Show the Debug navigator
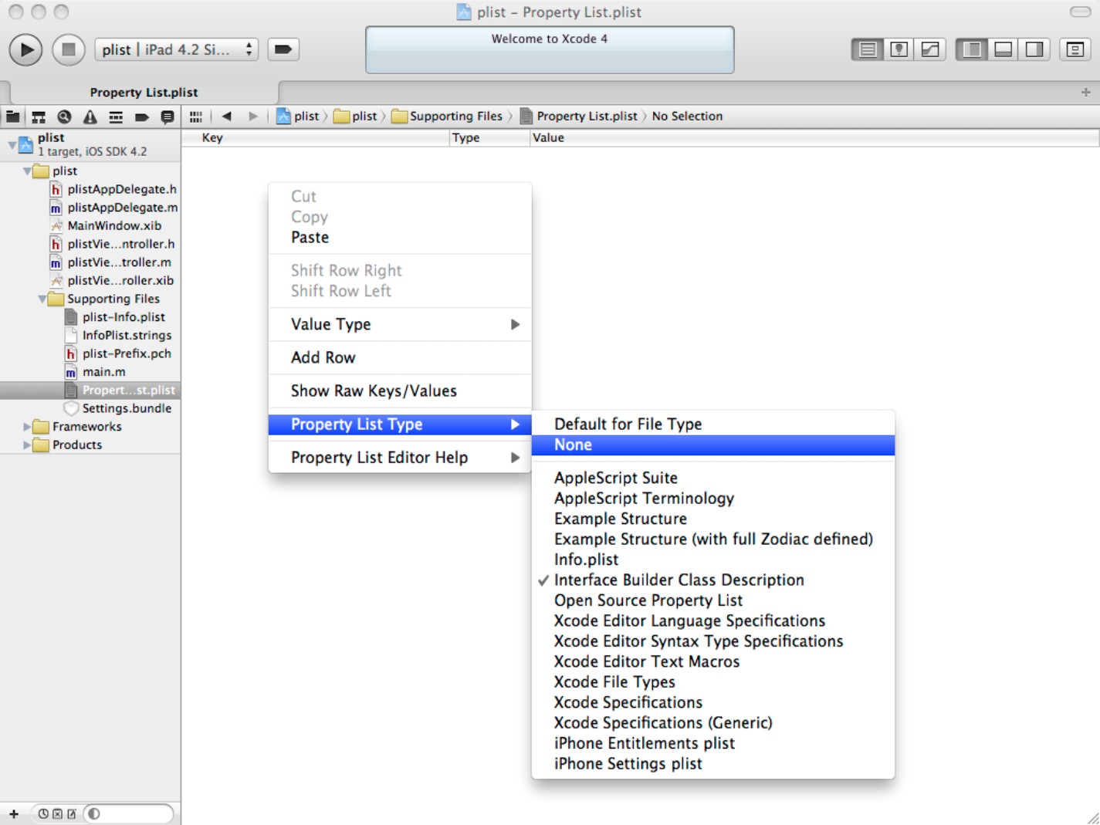The height and width of the screenshot is (825, 1100). click(116, 117)
